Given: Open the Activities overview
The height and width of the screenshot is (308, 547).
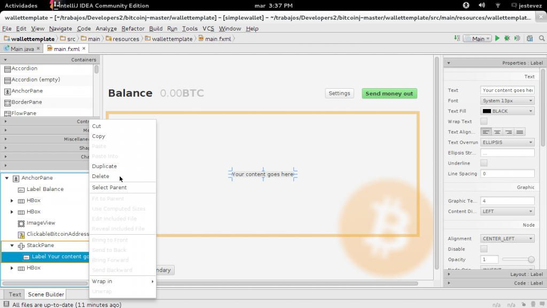Looking at the screenshot, I should [21, 5].
